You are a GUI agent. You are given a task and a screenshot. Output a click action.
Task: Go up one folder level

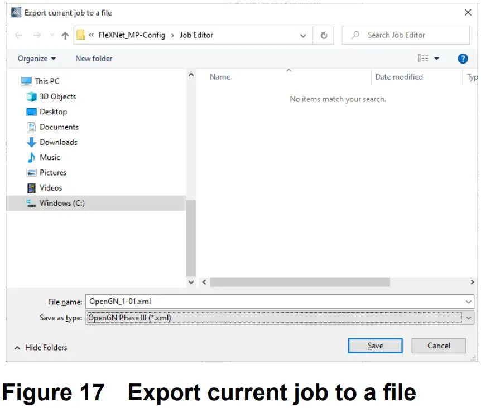coord(65,36)
